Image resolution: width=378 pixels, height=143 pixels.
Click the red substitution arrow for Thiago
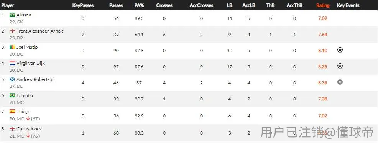[28, 118]
